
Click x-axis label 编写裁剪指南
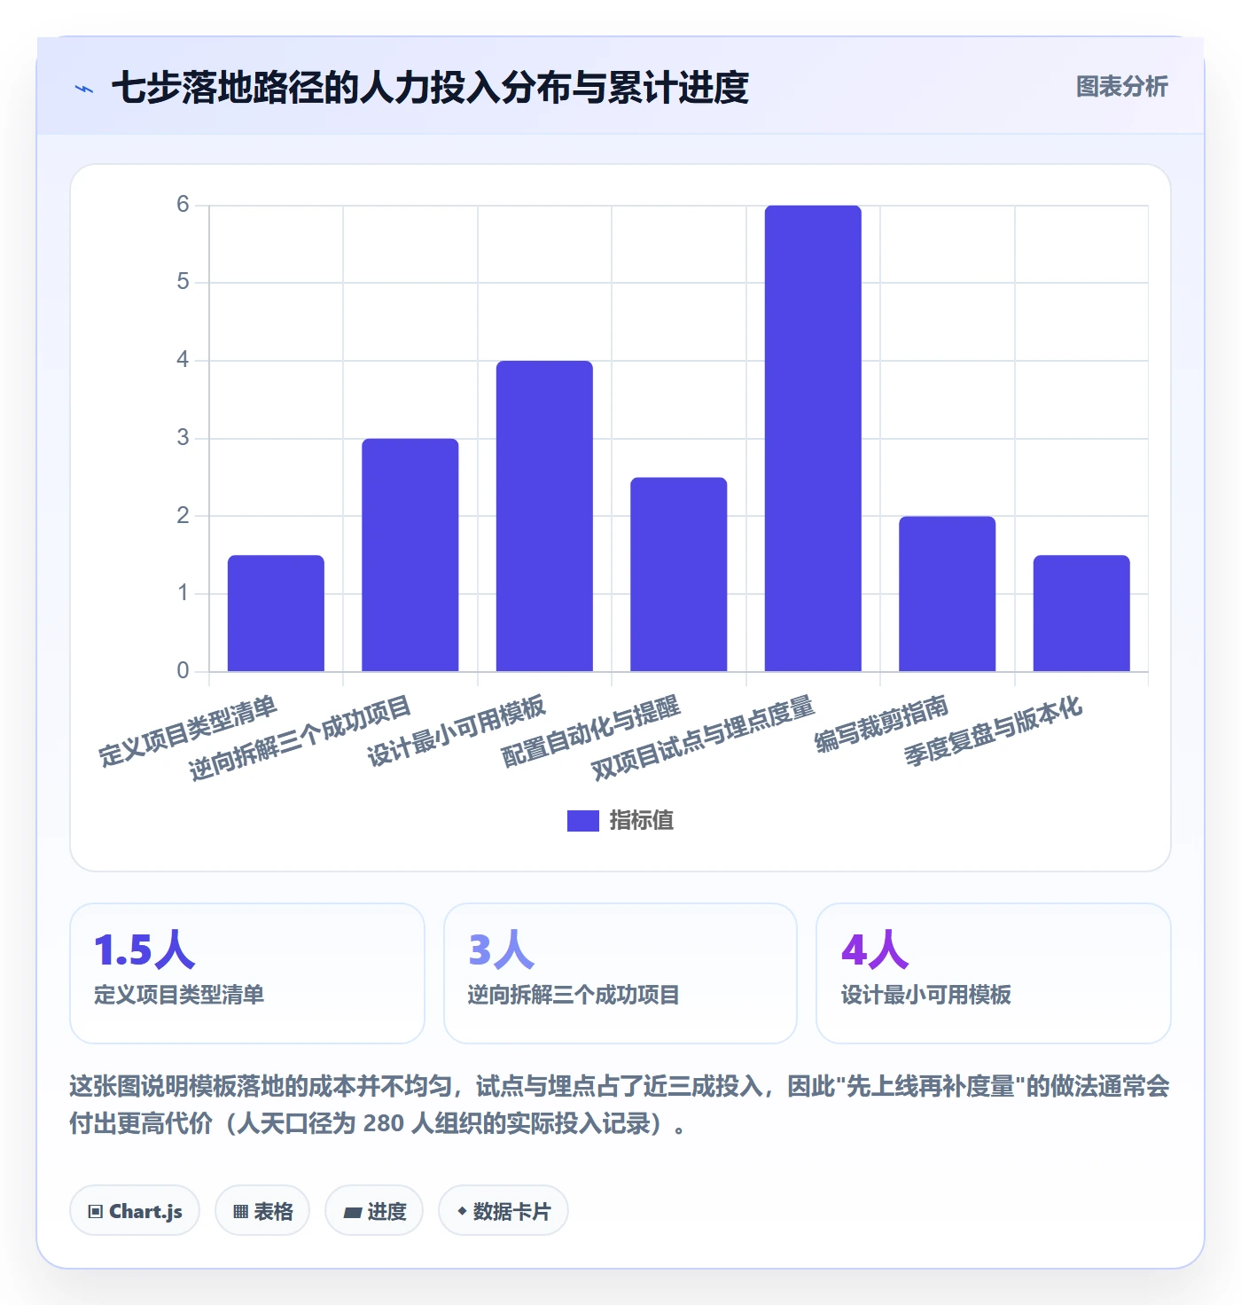tap(882, 724)
